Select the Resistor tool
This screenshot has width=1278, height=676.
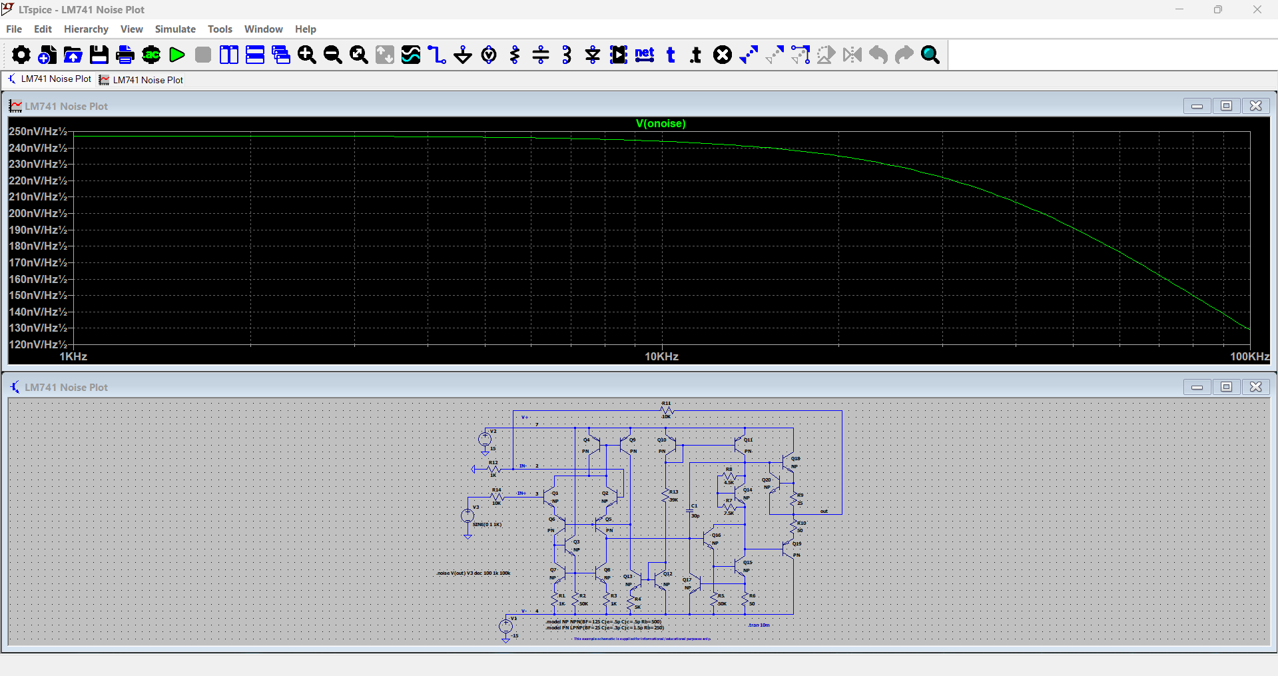[515, 55]
